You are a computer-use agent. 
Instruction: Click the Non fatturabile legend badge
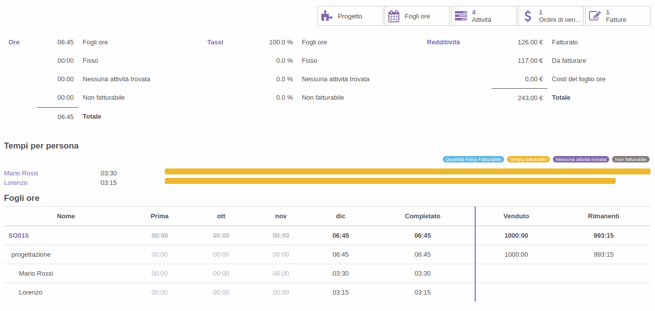pos(631,159)
